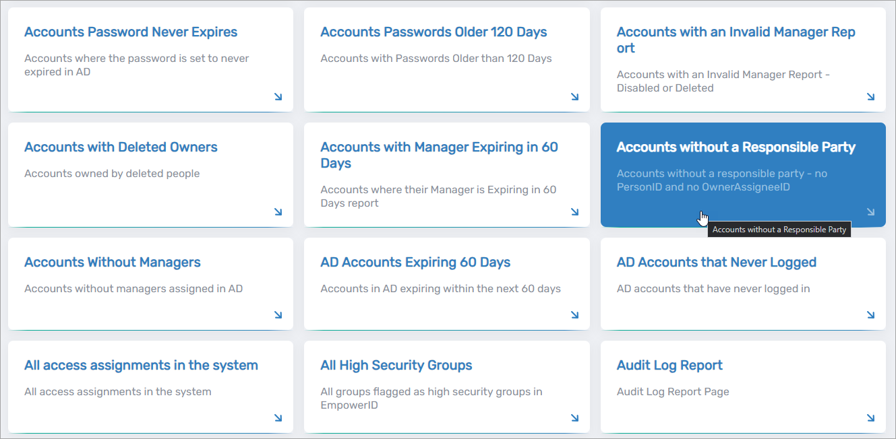
Task: Click the arrow icon on Accounts with Deleted Owners
Action: coord(278,212)
